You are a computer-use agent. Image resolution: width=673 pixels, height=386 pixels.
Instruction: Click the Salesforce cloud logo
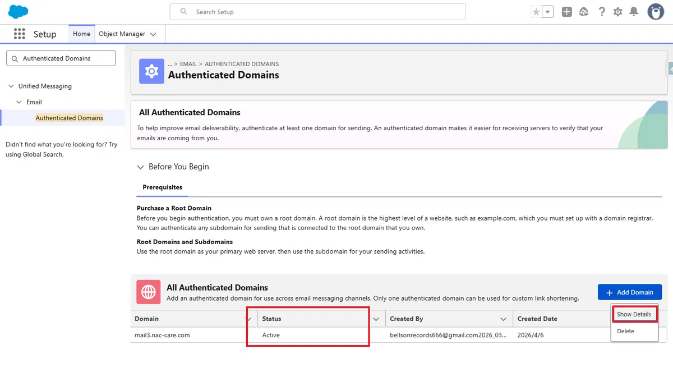point(19,11)
